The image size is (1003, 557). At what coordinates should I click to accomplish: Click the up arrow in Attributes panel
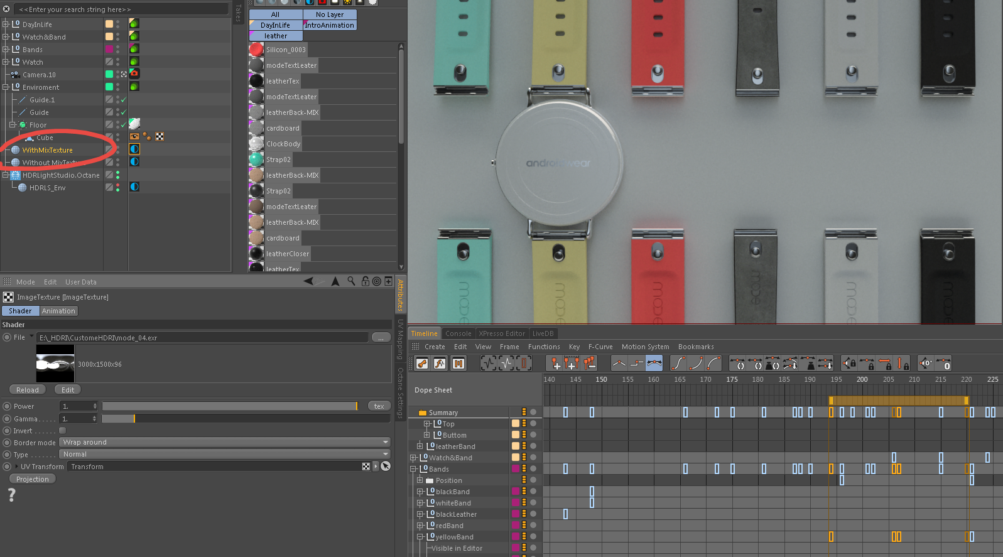[335, 281]
